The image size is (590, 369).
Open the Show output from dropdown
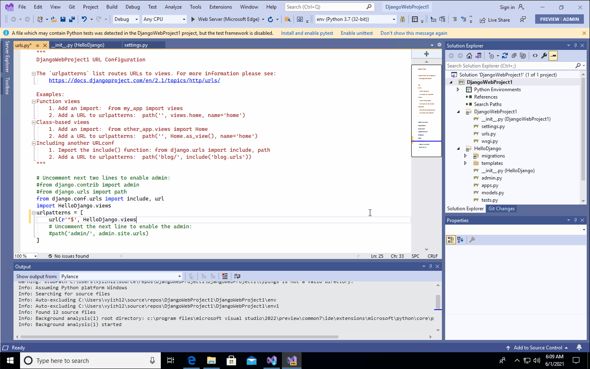[179, 276]
